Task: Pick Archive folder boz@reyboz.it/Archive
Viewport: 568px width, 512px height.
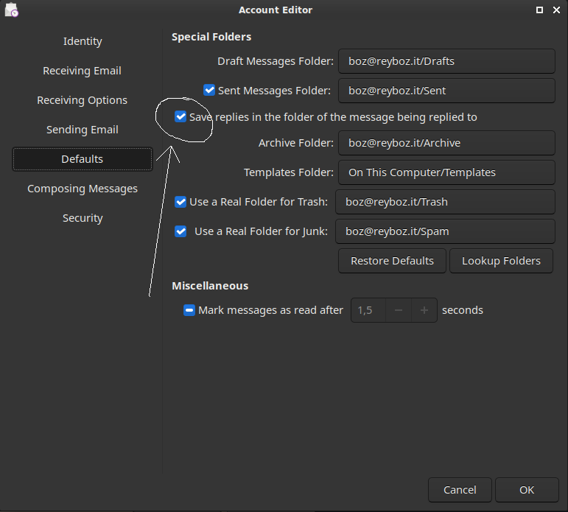Action: pyautogui.click(x=446, y=143)
